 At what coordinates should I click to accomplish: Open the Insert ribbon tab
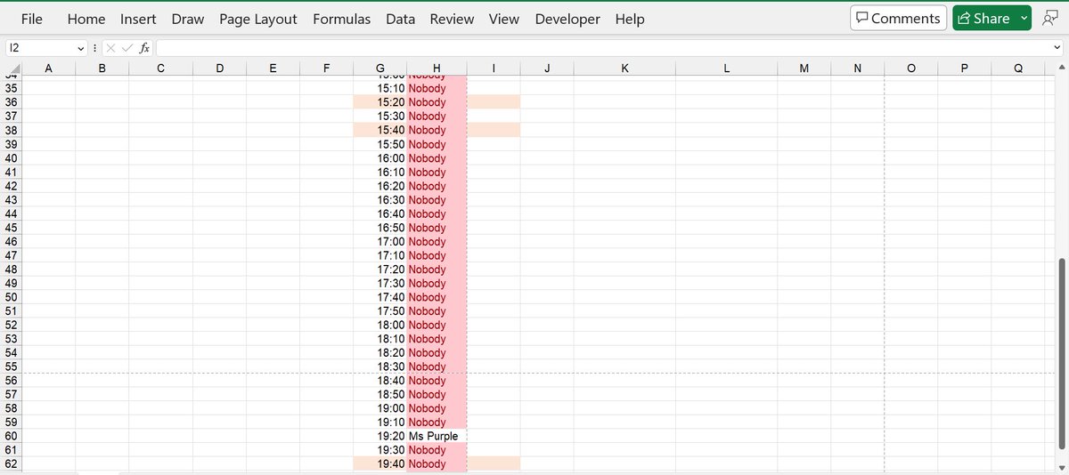pos(138,19)
